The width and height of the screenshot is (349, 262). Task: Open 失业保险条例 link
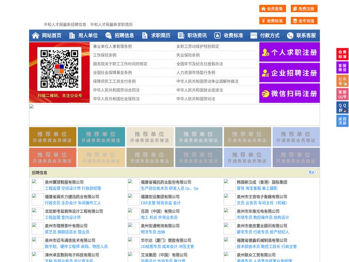188,55
